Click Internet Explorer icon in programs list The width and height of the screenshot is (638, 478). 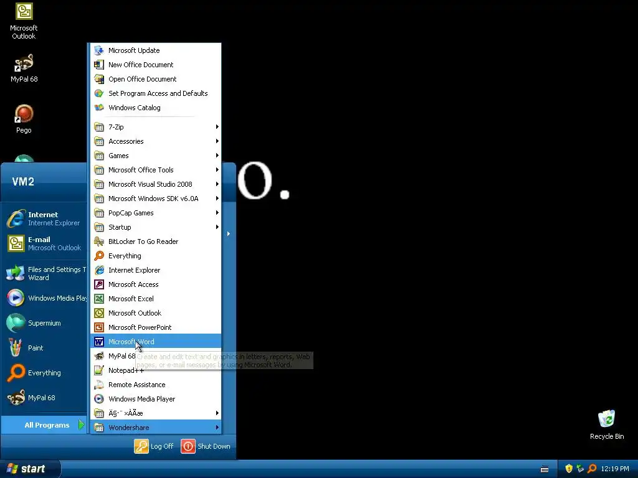point(99,270)
